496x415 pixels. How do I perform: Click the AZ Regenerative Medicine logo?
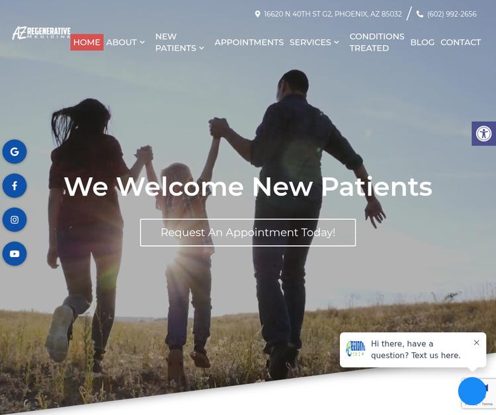pos(41,33)
